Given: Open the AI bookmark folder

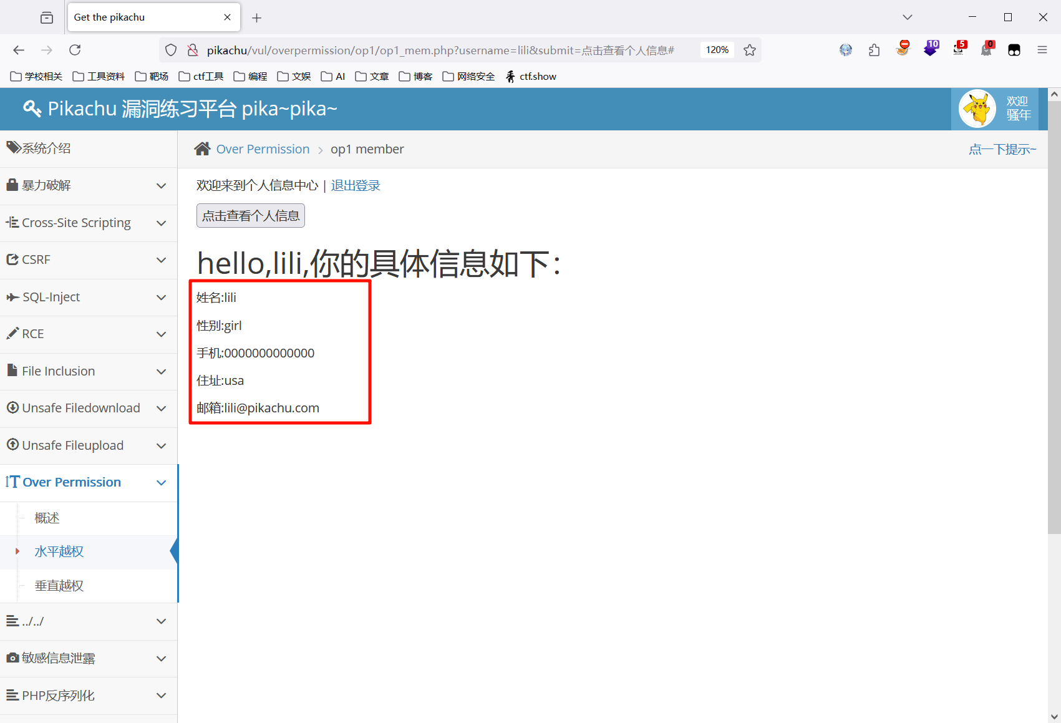Looking at the screenshot, I should click(333, 76).
